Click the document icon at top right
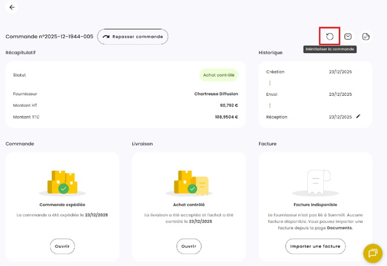 point(366,36)
